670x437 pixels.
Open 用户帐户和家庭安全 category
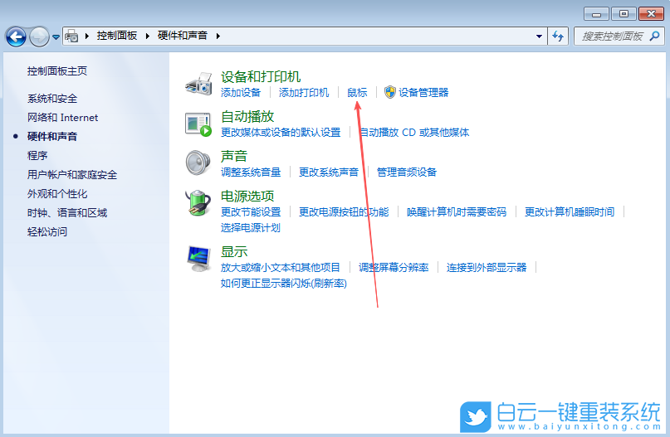pyautogui.click(x=72, y=174)
